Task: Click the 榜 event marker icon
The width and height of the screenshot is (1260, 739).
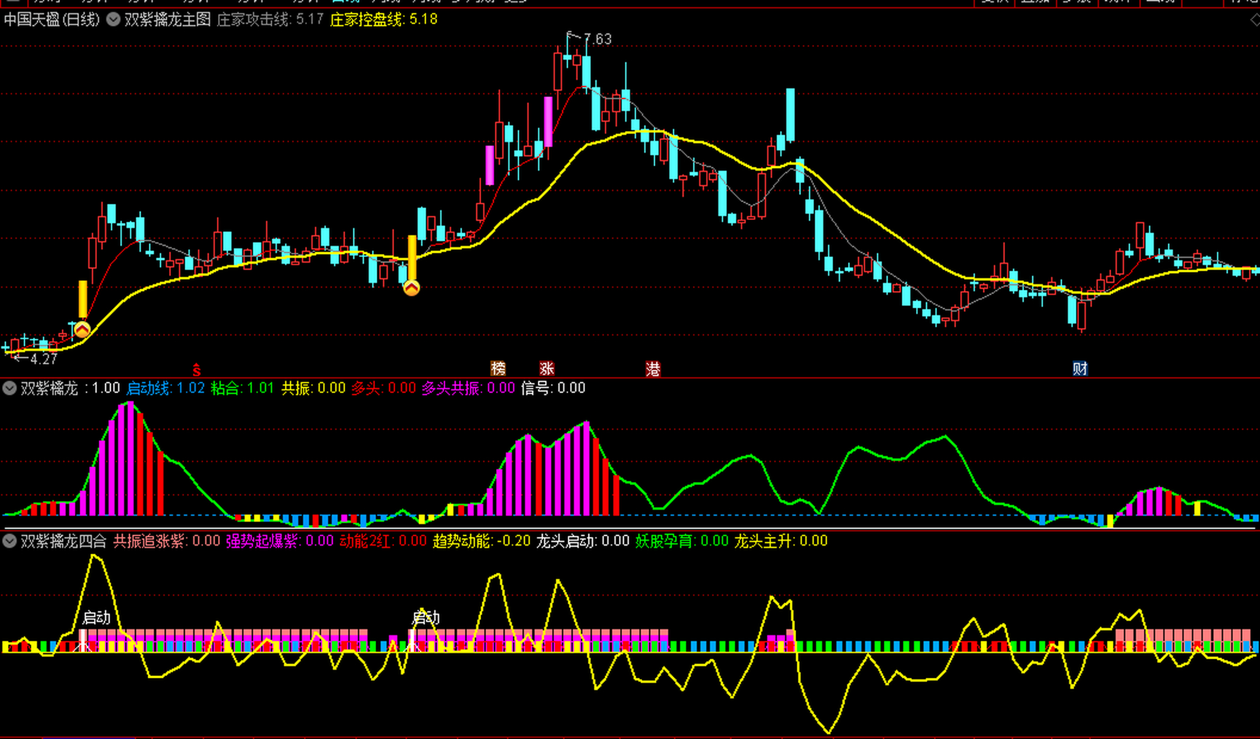Action: click(x=498, y=368)
